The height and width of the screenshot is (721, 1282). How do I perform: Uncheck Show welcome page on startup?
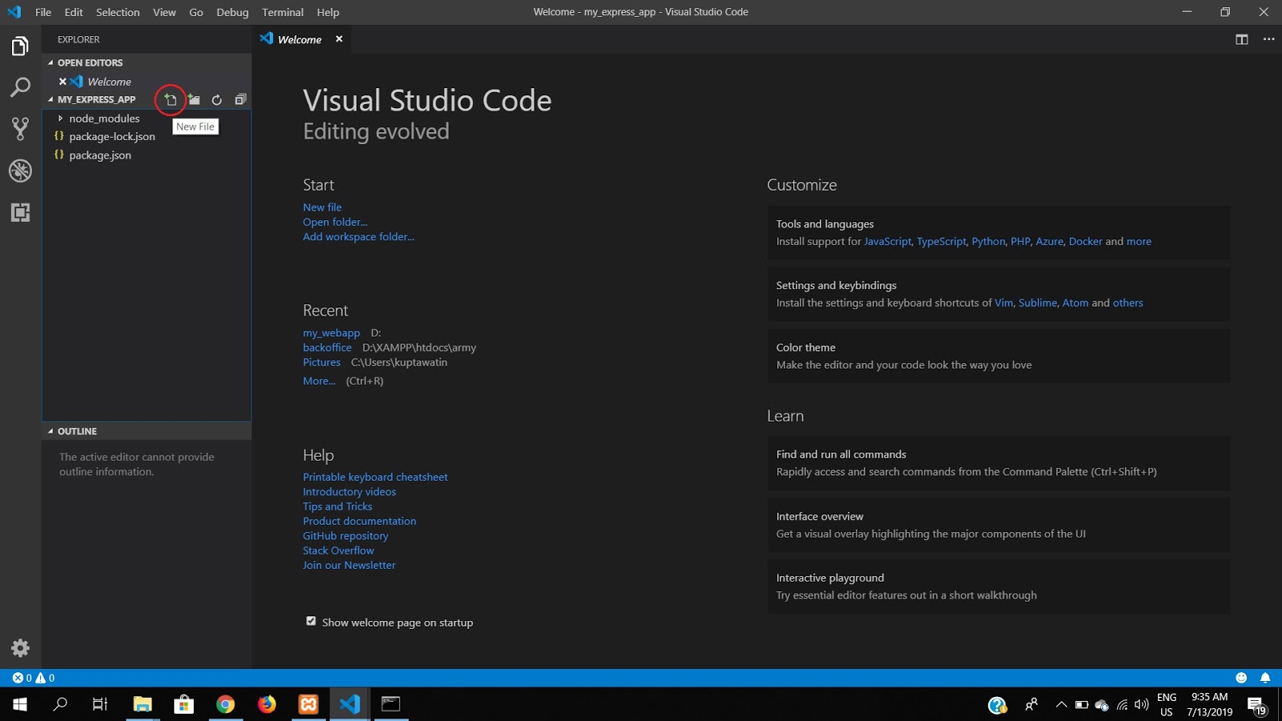pos(311,621)
